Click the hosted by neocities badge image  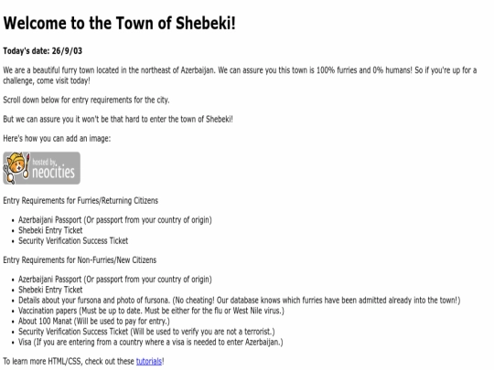pos(41,168)
